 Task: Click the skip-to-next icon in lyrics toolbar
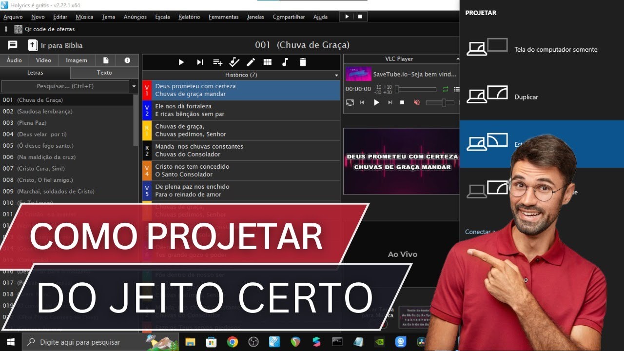(x=200, y=62)
